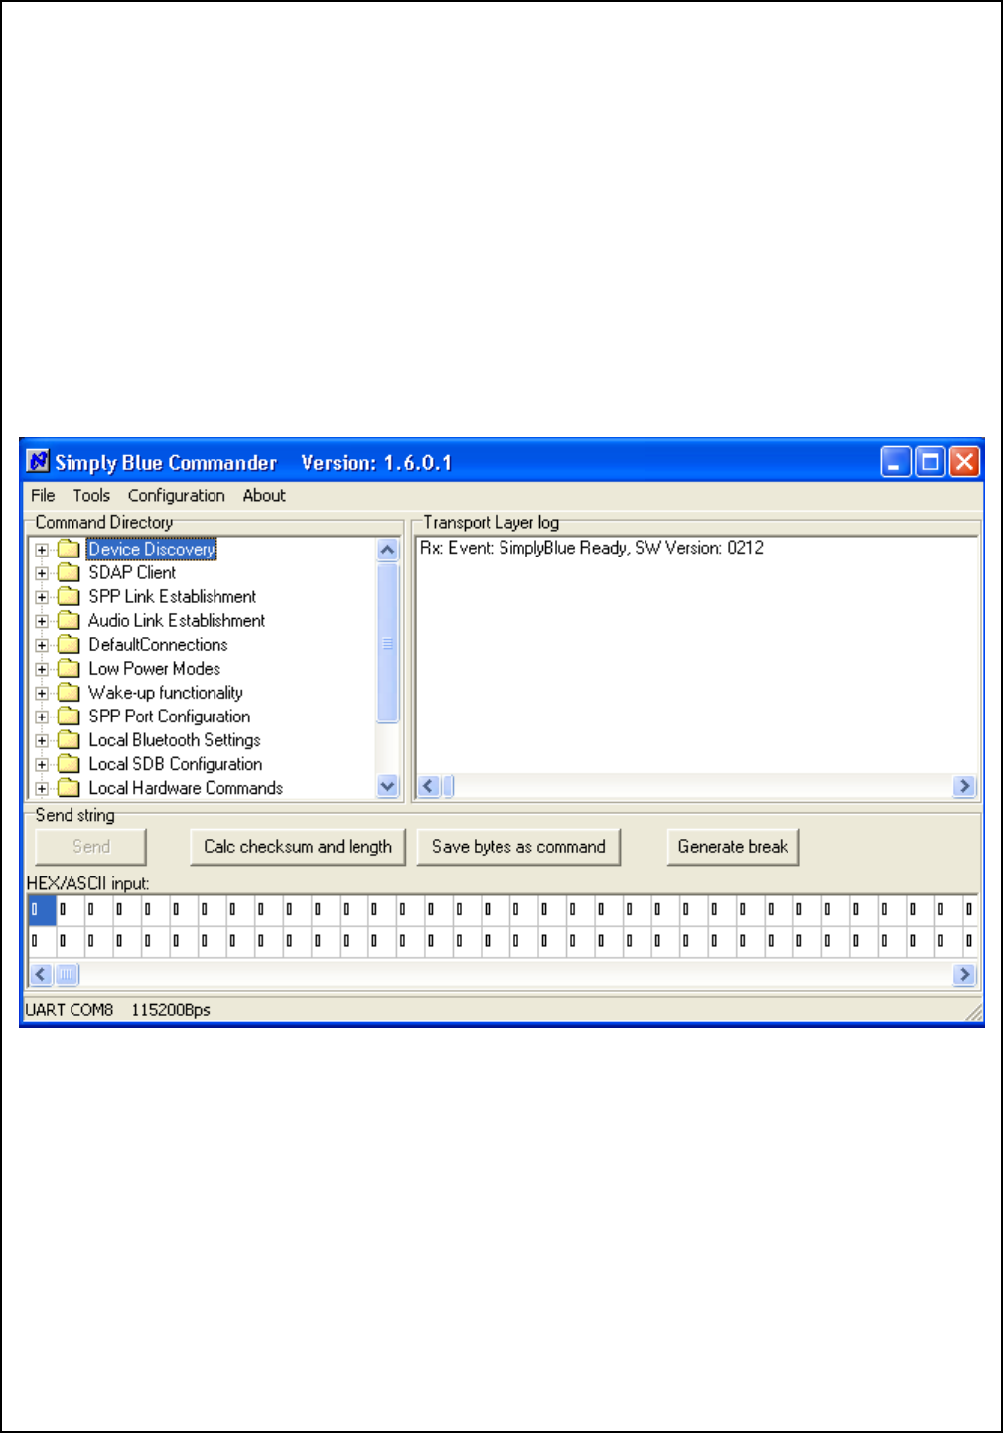Screen dimensions: 1003x1433
Task: Click HEX/ASCII input scroll left arrow
Action: click(x=41, y=974)
